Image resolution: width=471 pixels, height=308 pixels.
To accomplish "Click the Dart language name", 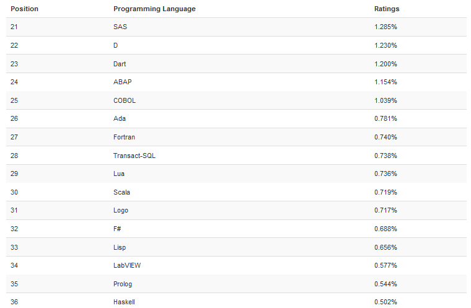I will tap(120, 64).
